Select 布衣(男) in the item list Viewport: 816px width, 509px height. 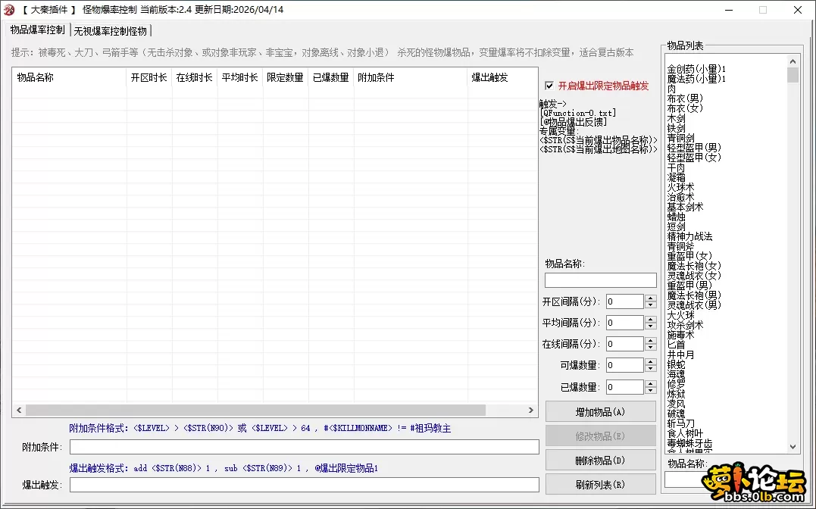(x=685, y=98)
